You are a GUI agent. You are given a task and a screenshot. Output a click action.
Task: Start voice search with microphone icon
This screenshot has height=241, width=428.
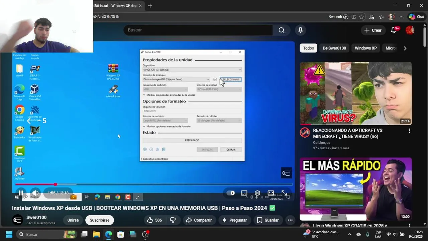[300, 30]
